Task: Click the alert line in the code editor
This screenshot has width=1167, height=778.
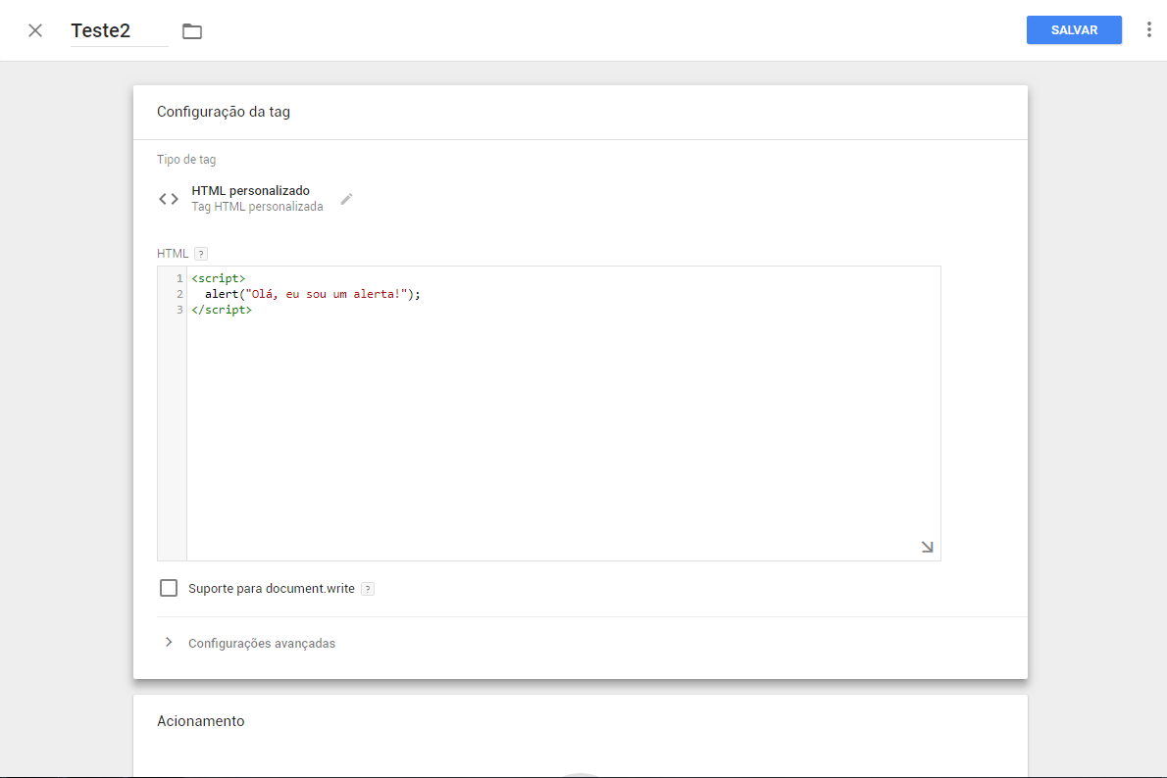Action: pos(313,294)
